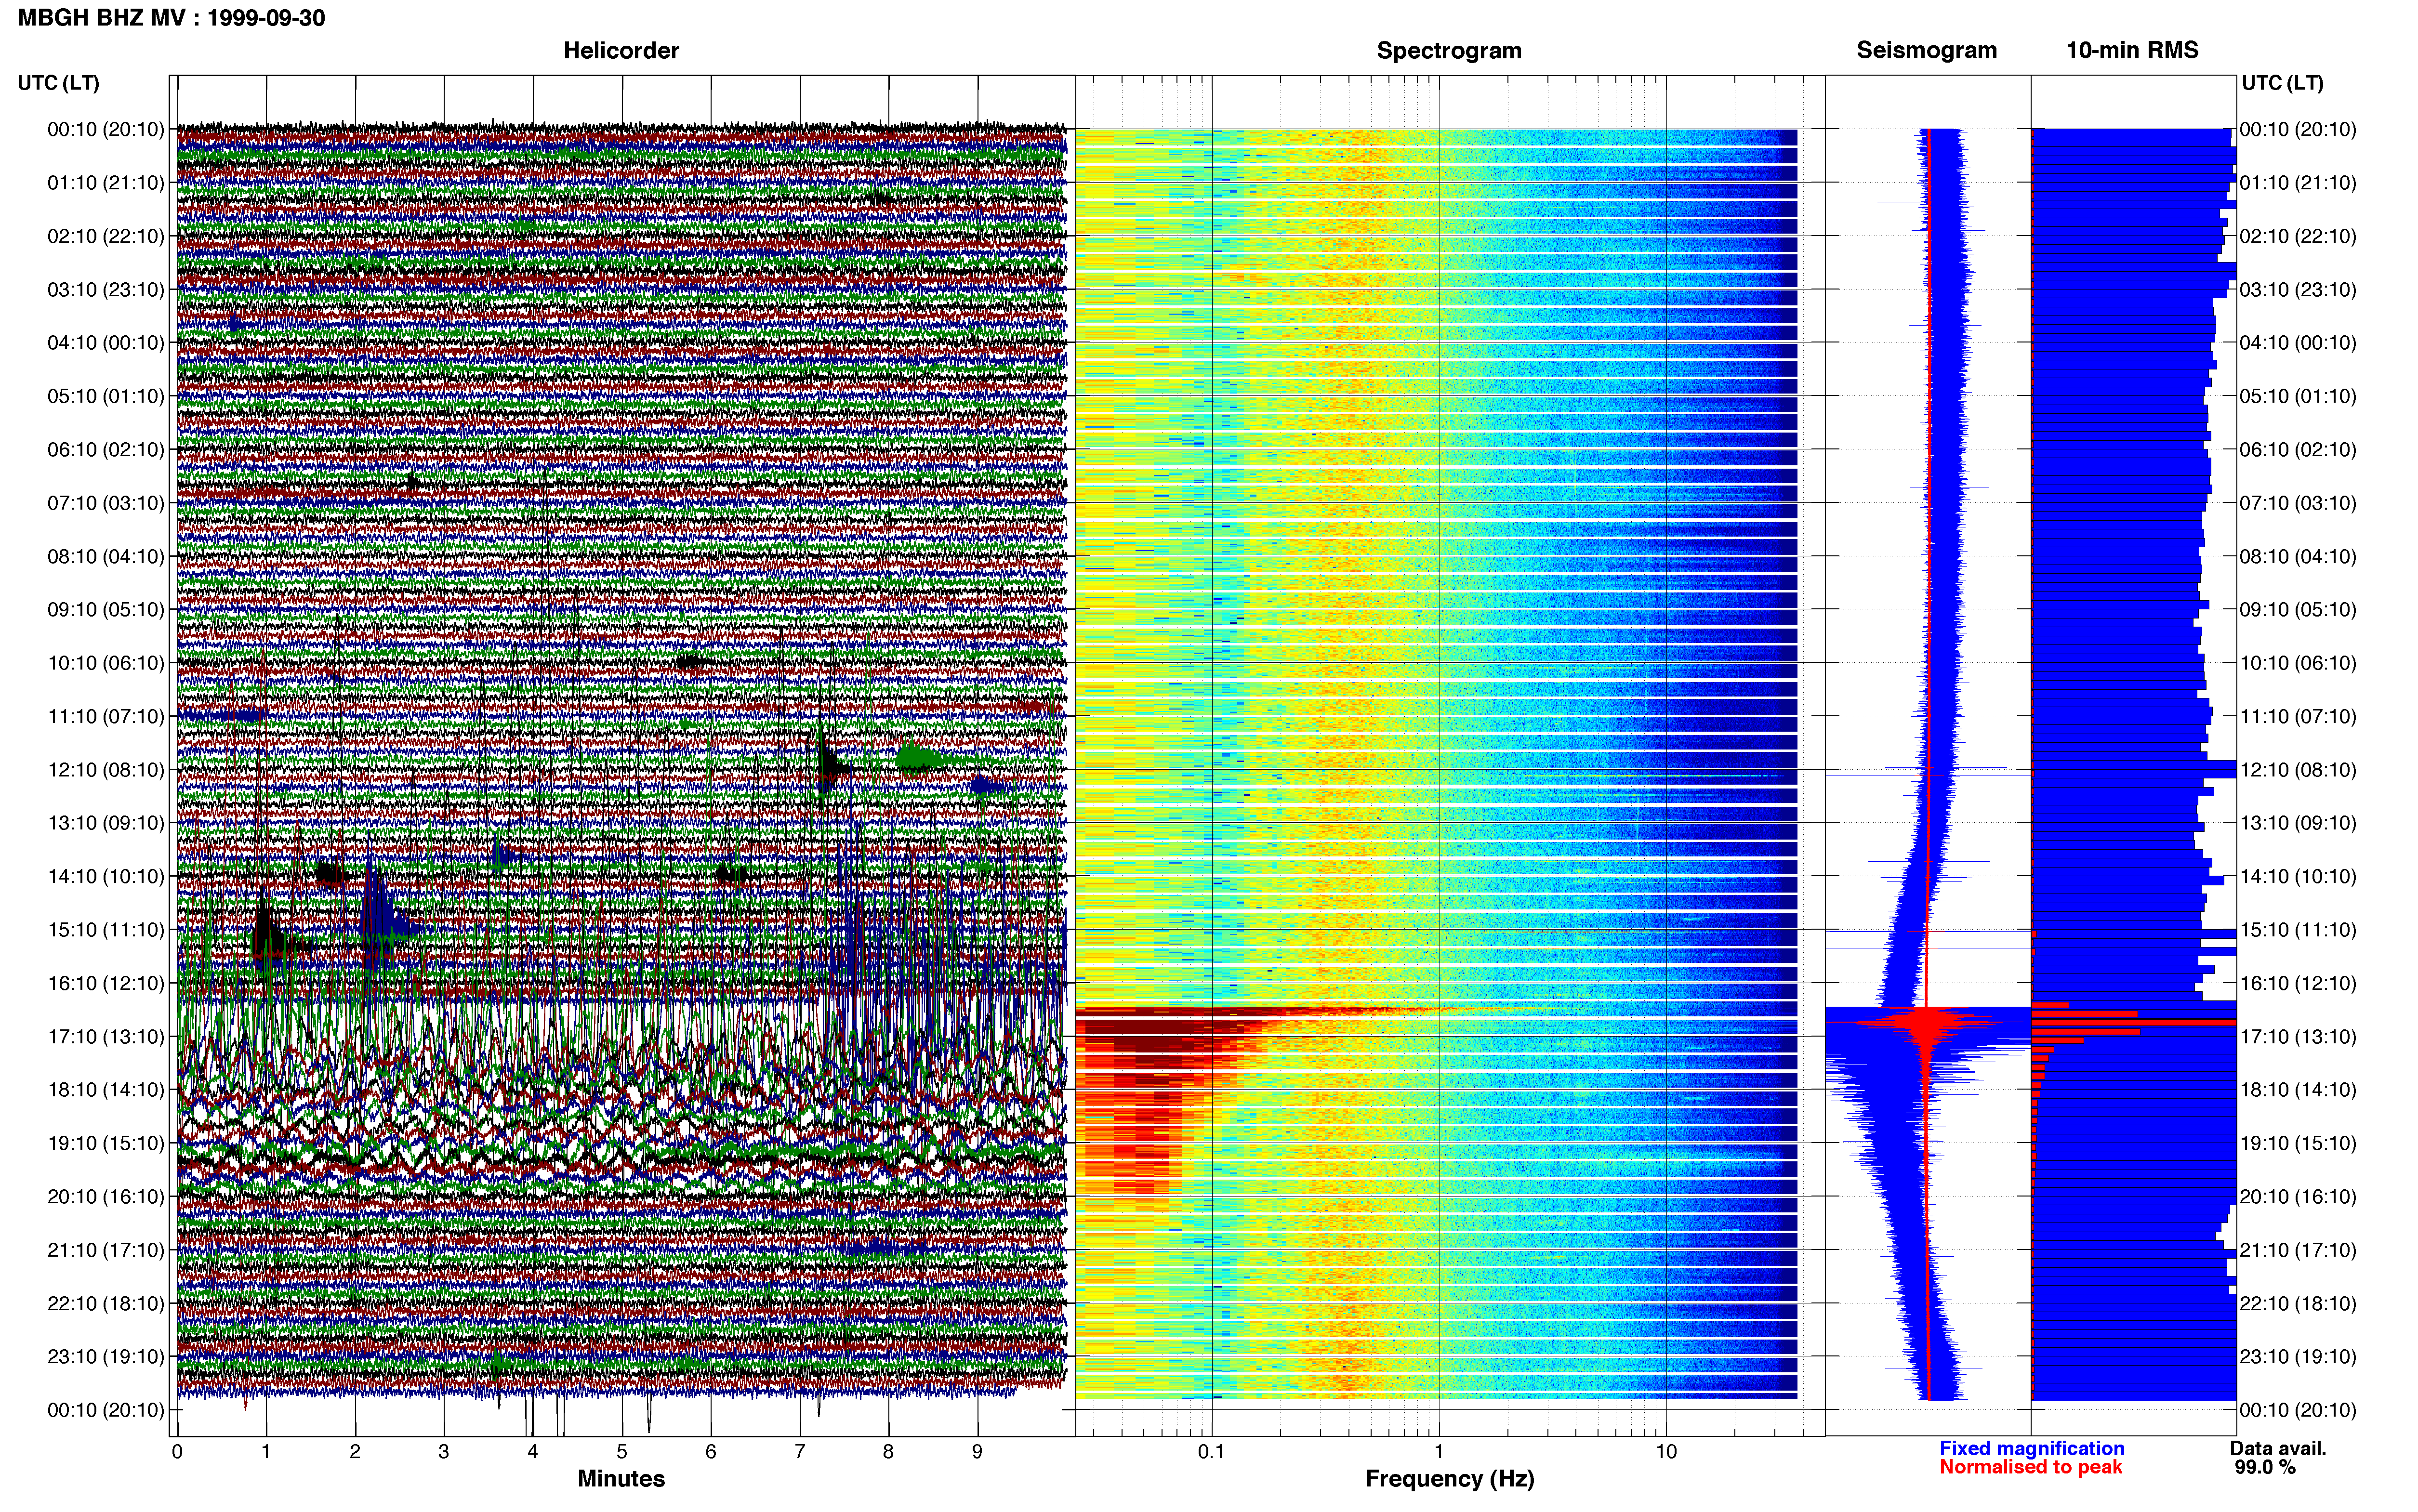Click left time label '02:10 (22:10)'

tap(106, 236)
